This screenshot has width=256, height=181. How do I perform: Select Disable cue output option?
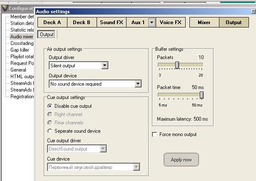click(x=50, y=106)
